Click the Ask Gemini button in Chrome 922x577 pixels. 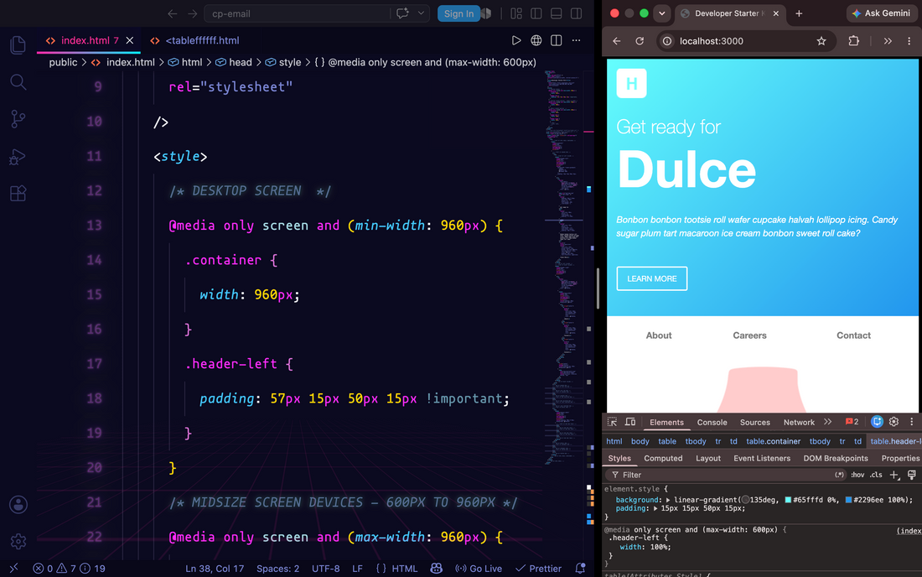coord(881,13)
